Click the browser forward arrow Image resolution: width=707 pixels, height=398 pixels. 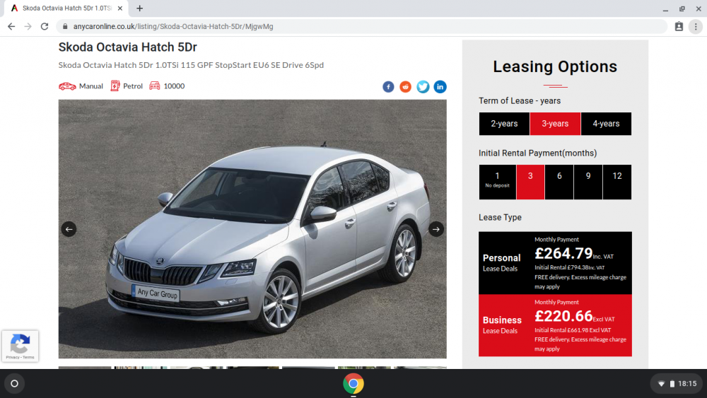pos(28,27)
